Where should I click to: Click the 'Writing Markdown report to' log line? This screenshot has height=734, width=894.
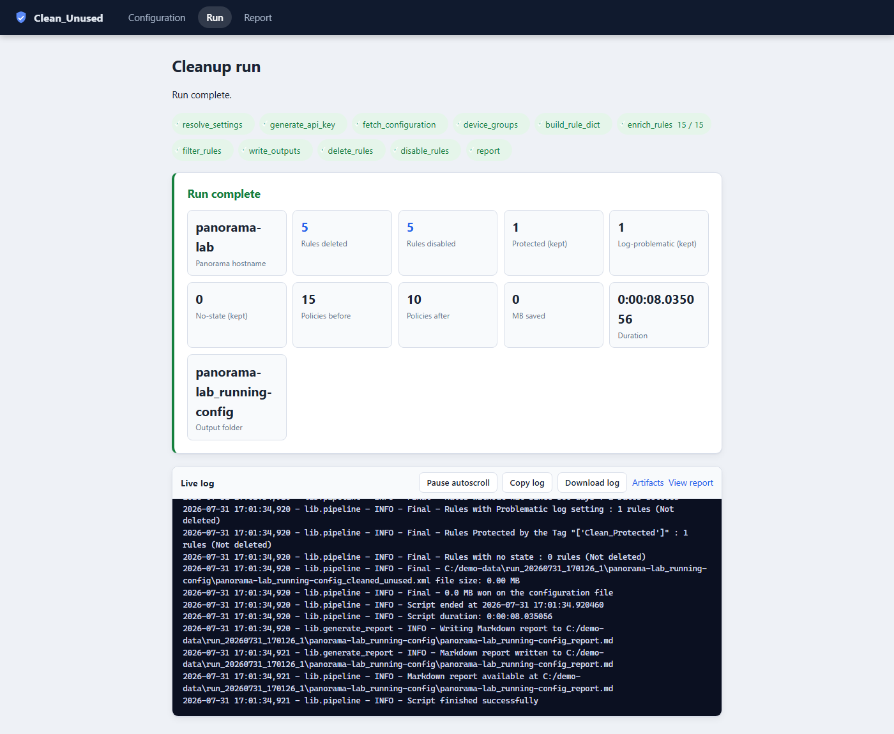tap(398, 635)
